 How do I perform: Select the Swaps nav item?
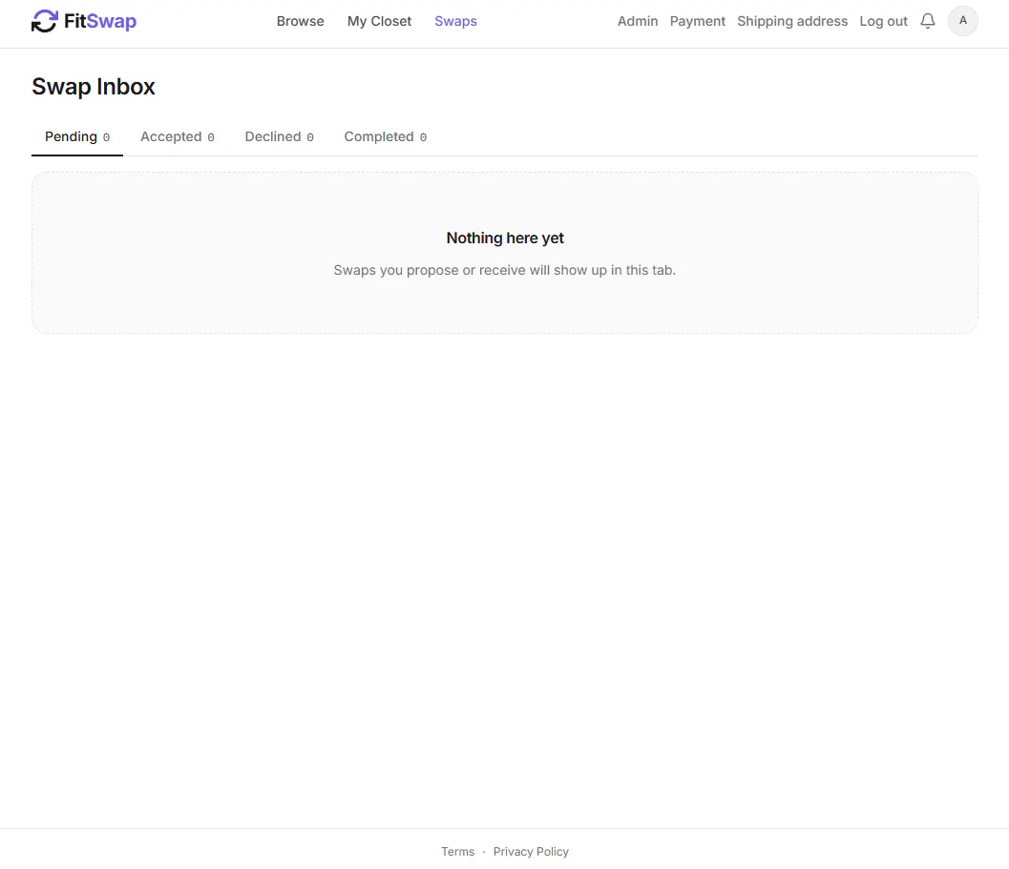pyautogui.click(x=455, y=21)
